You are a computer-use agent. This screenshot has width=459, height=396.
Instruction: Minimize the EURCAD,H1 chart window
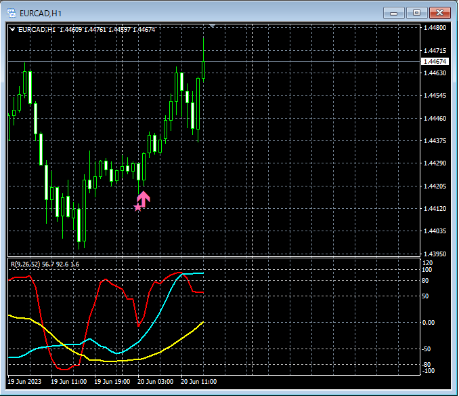click(x=394, y=13)
